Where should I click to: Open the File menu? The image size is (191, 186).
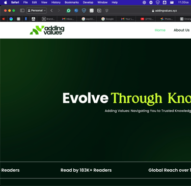(x=25, y=3)
